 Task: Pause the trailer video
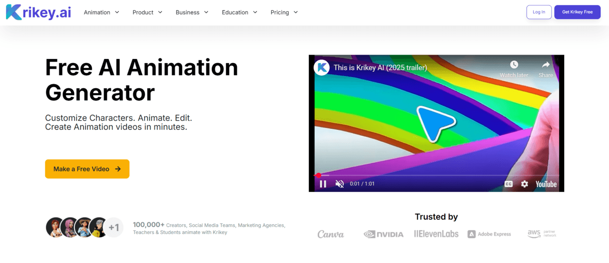pyautogui.click(x=323, y=184)
